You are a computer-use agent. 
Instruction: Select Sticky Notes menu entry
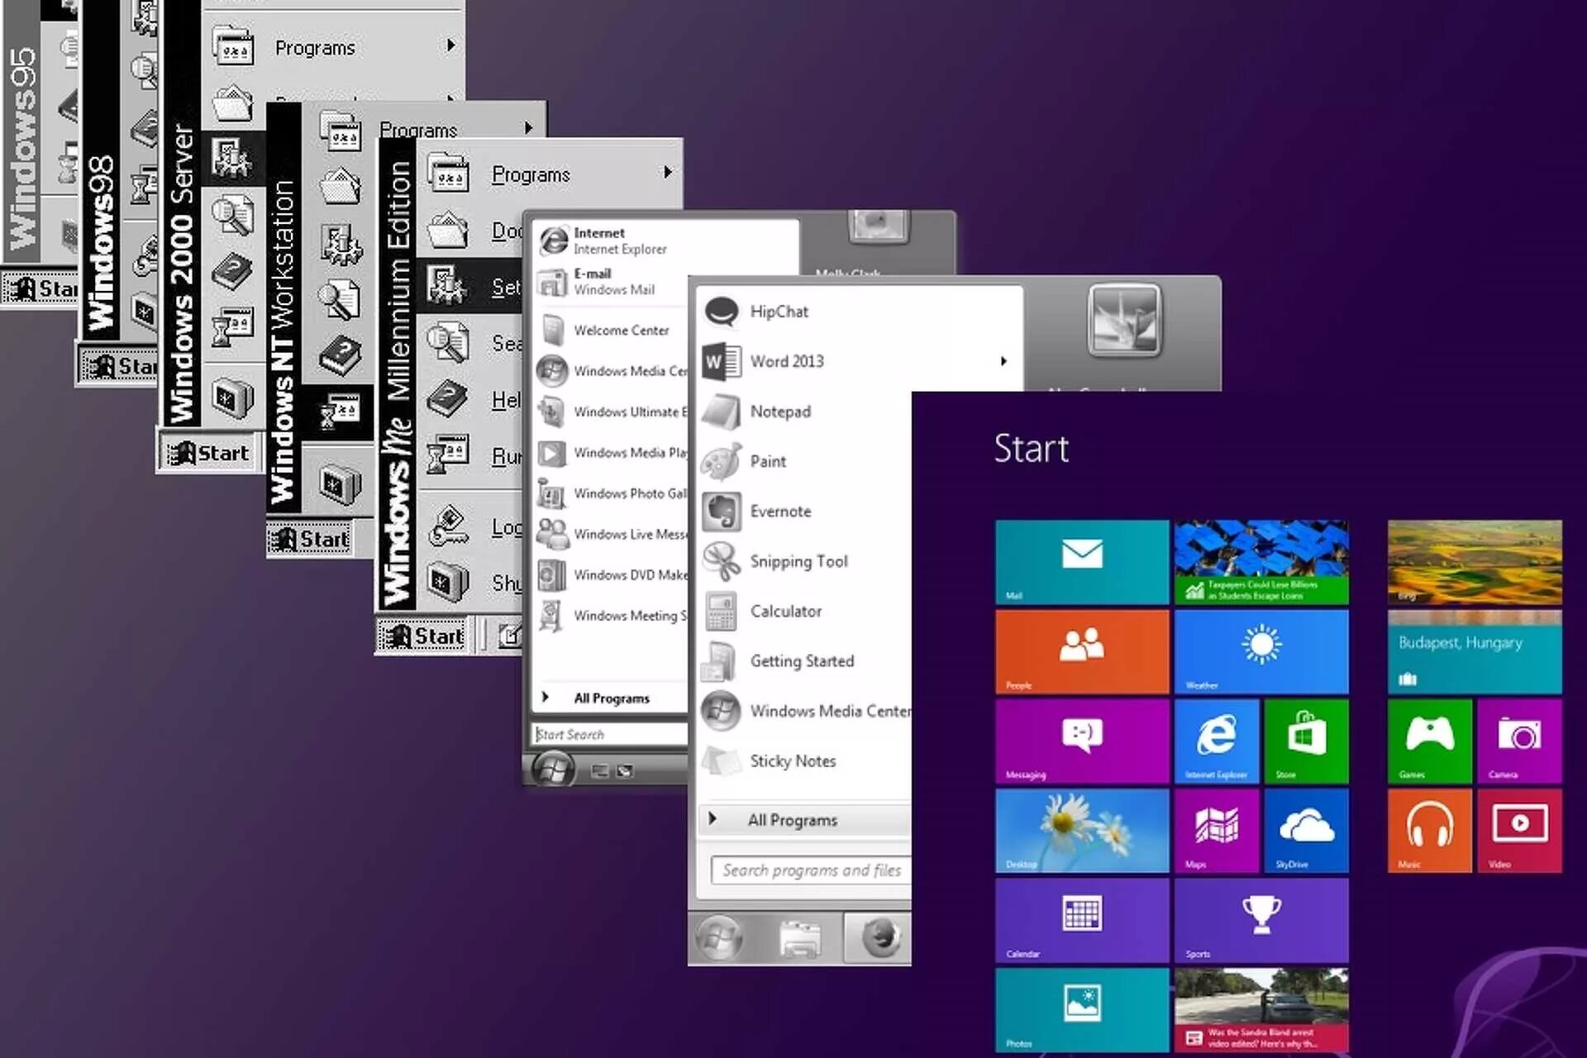coord(792,760)
